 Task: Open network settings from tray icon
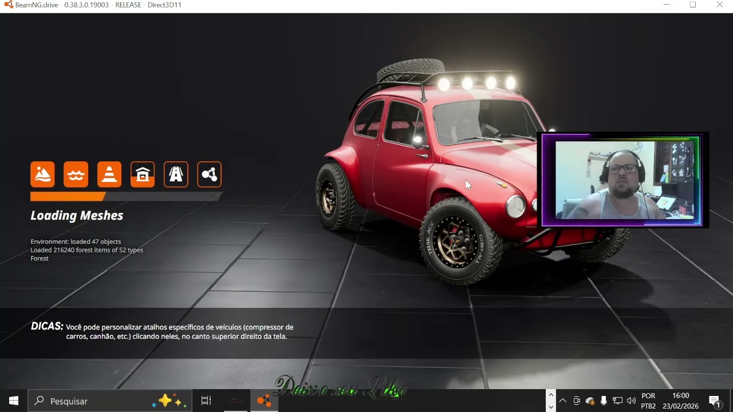coord(617,401)
